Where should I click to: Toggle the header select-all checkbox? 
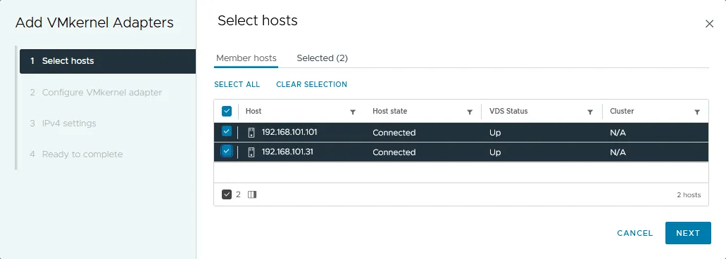pos(227,112)
